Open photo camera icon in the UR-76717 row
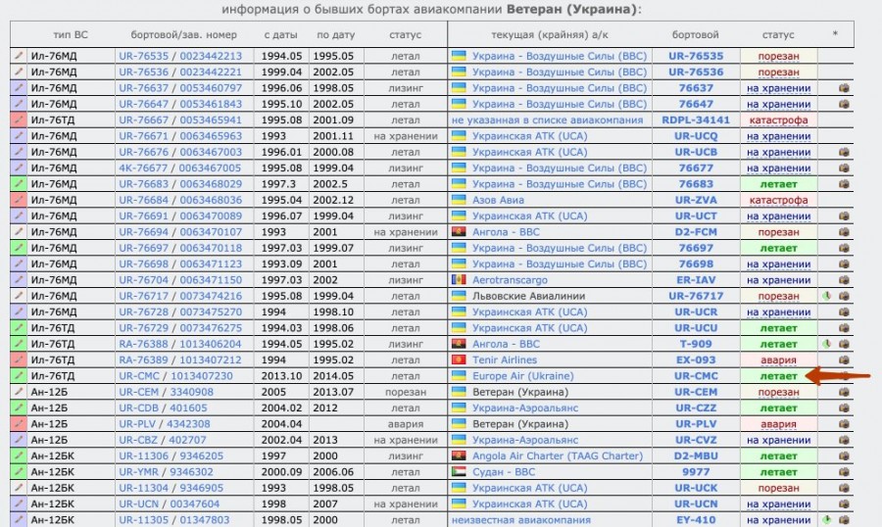The width and height of the screenshot is (882, 527). tap(844, 296)
